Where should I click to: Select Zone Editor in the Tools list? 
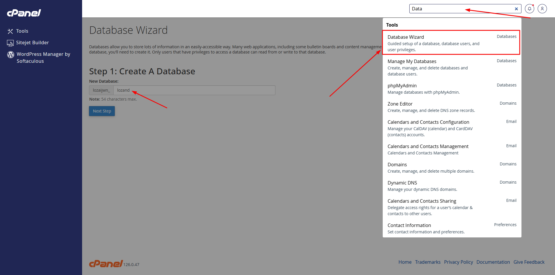click(x=400, y=104)
